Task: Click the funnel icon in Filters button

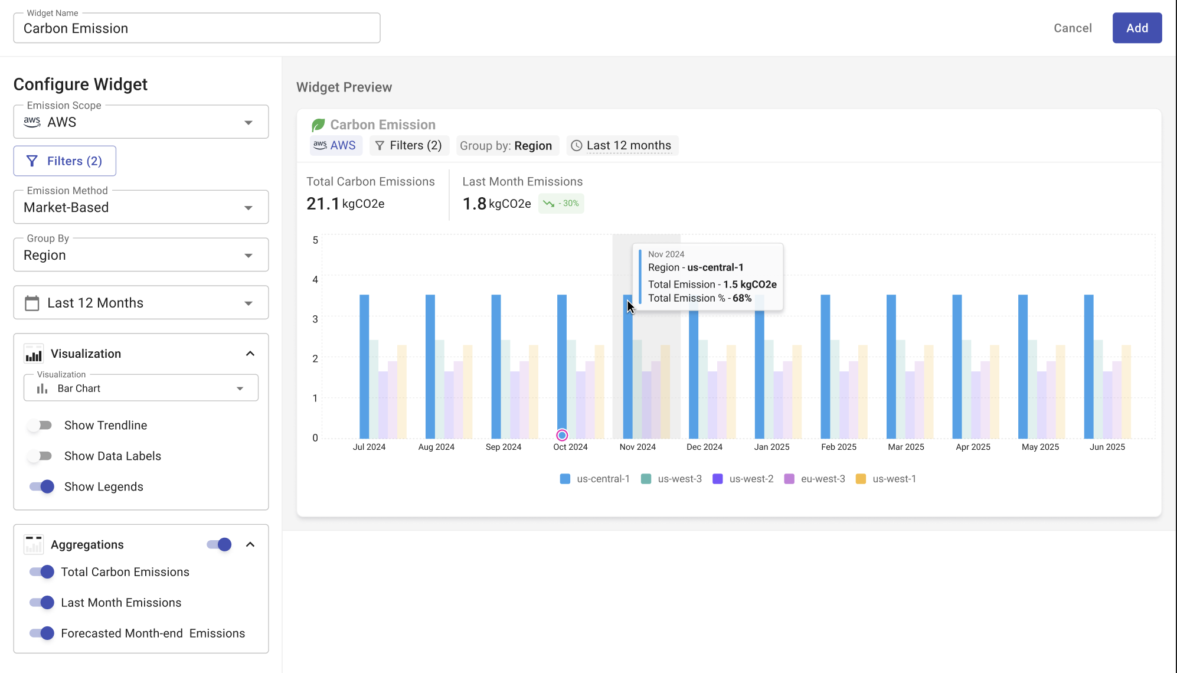Action: coord(32,161)
